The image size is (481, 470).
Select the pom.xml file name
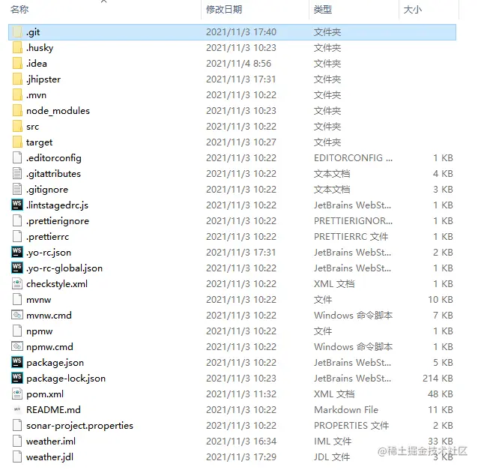45,394
